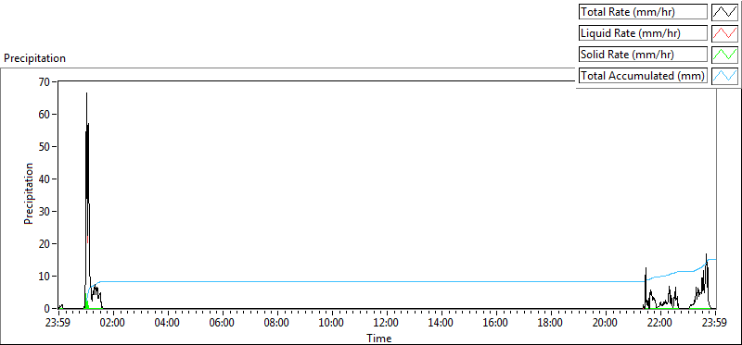Click the 22:00 time axis marker

pyautogui.click(x=660, y=324)
